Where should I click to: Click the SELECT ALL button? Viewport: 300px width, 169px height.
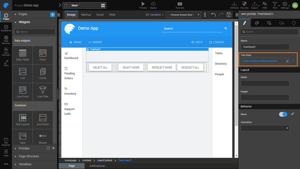[x=100, y=67]
